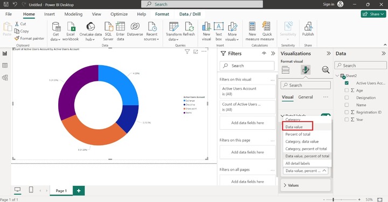
Task: Click the Share button
Action: (373, 14)
